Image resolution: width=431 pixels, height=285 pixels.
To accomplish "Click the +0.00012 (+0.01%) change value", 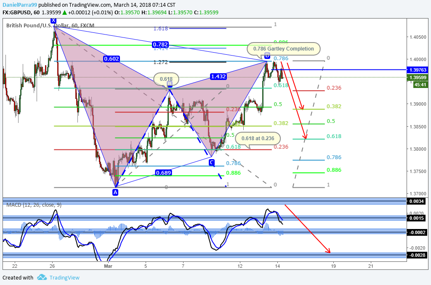I will click(x=90, y=12).
